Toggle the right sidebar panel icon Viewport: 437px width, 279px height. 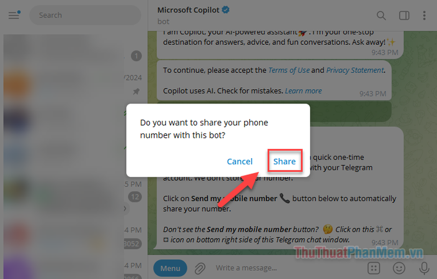(404, 16)
